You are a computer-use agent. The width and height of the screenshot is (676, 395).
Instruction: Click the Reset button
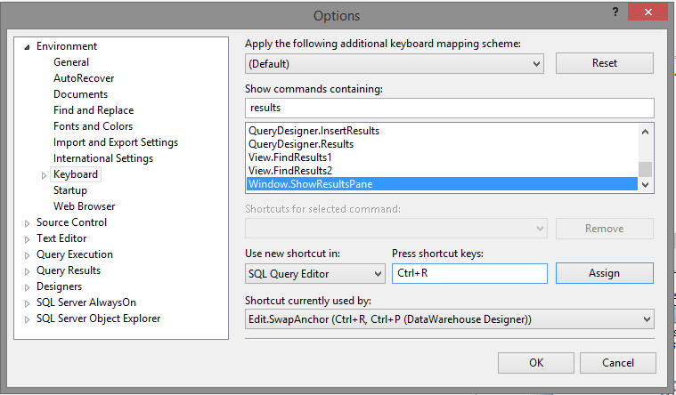pos(604,63)
